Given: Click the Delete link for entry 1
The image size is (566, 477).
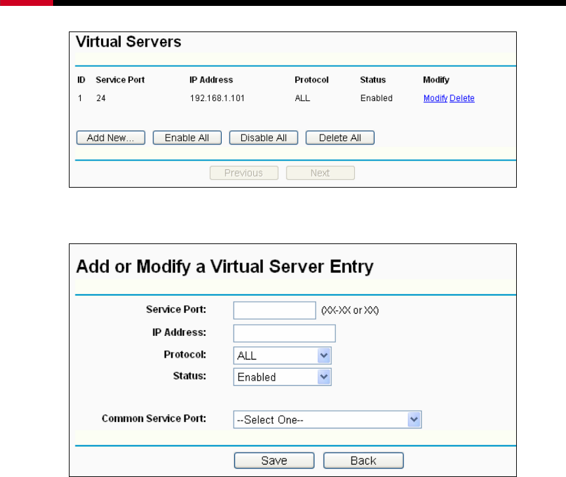Looking at the screenshot, I should point(462,98).
